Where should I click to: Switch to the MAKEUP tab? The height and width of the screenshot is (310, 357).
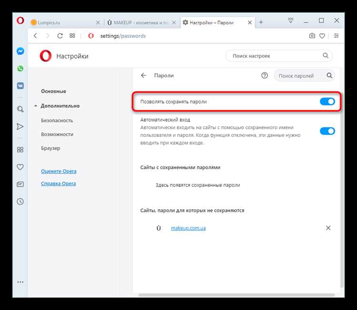tap(142, 22)
